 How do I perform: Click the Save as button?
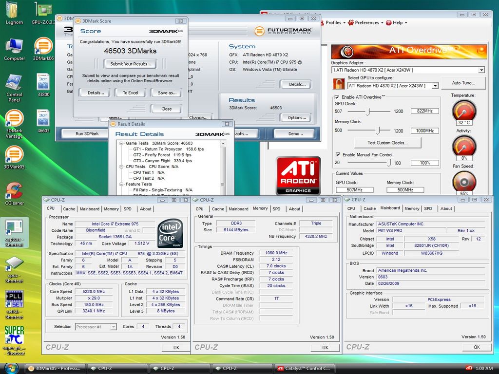click(167, 93)
